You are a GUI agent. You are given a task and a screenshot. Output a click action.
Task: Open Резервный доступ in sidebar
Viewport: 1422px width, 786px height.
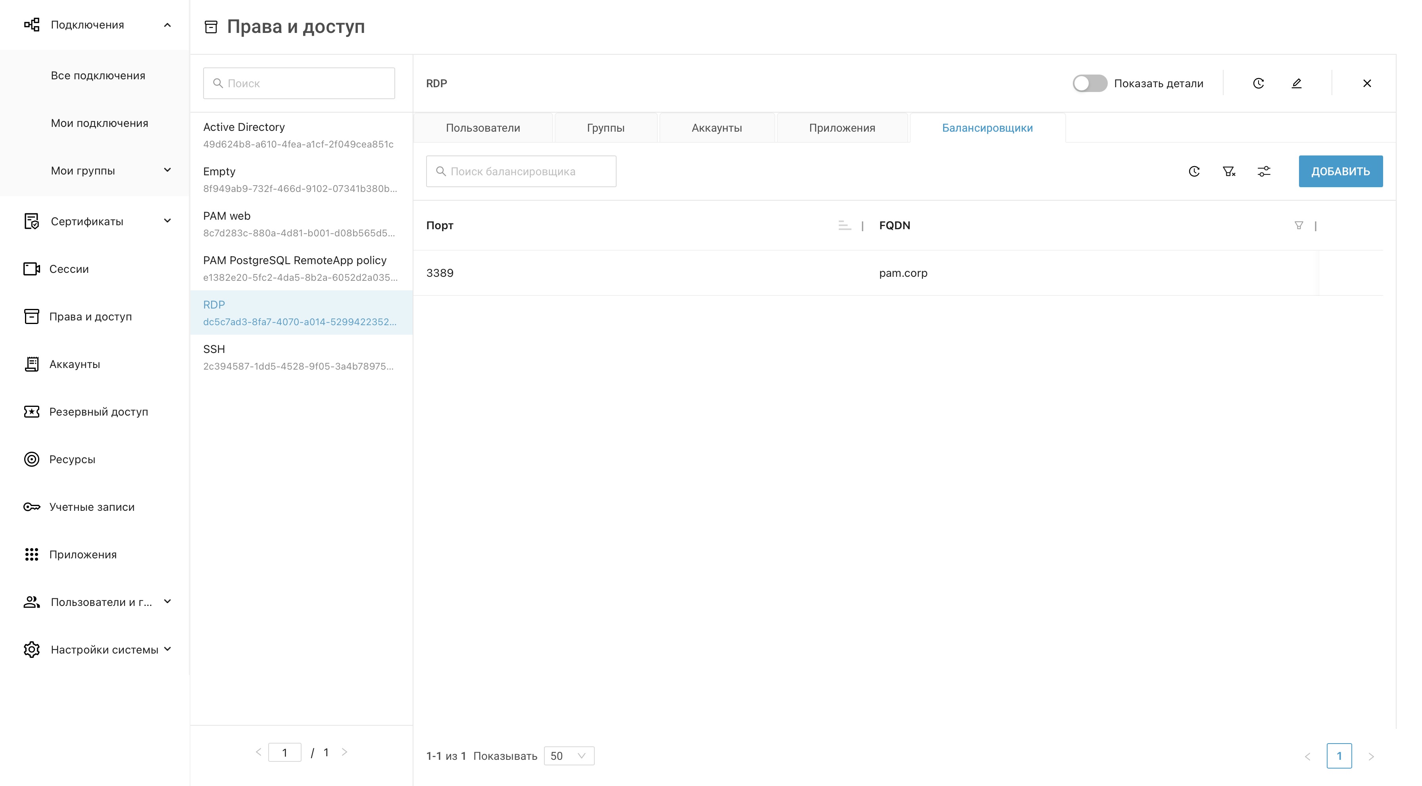pyautogui.click(x=98, y=412)
